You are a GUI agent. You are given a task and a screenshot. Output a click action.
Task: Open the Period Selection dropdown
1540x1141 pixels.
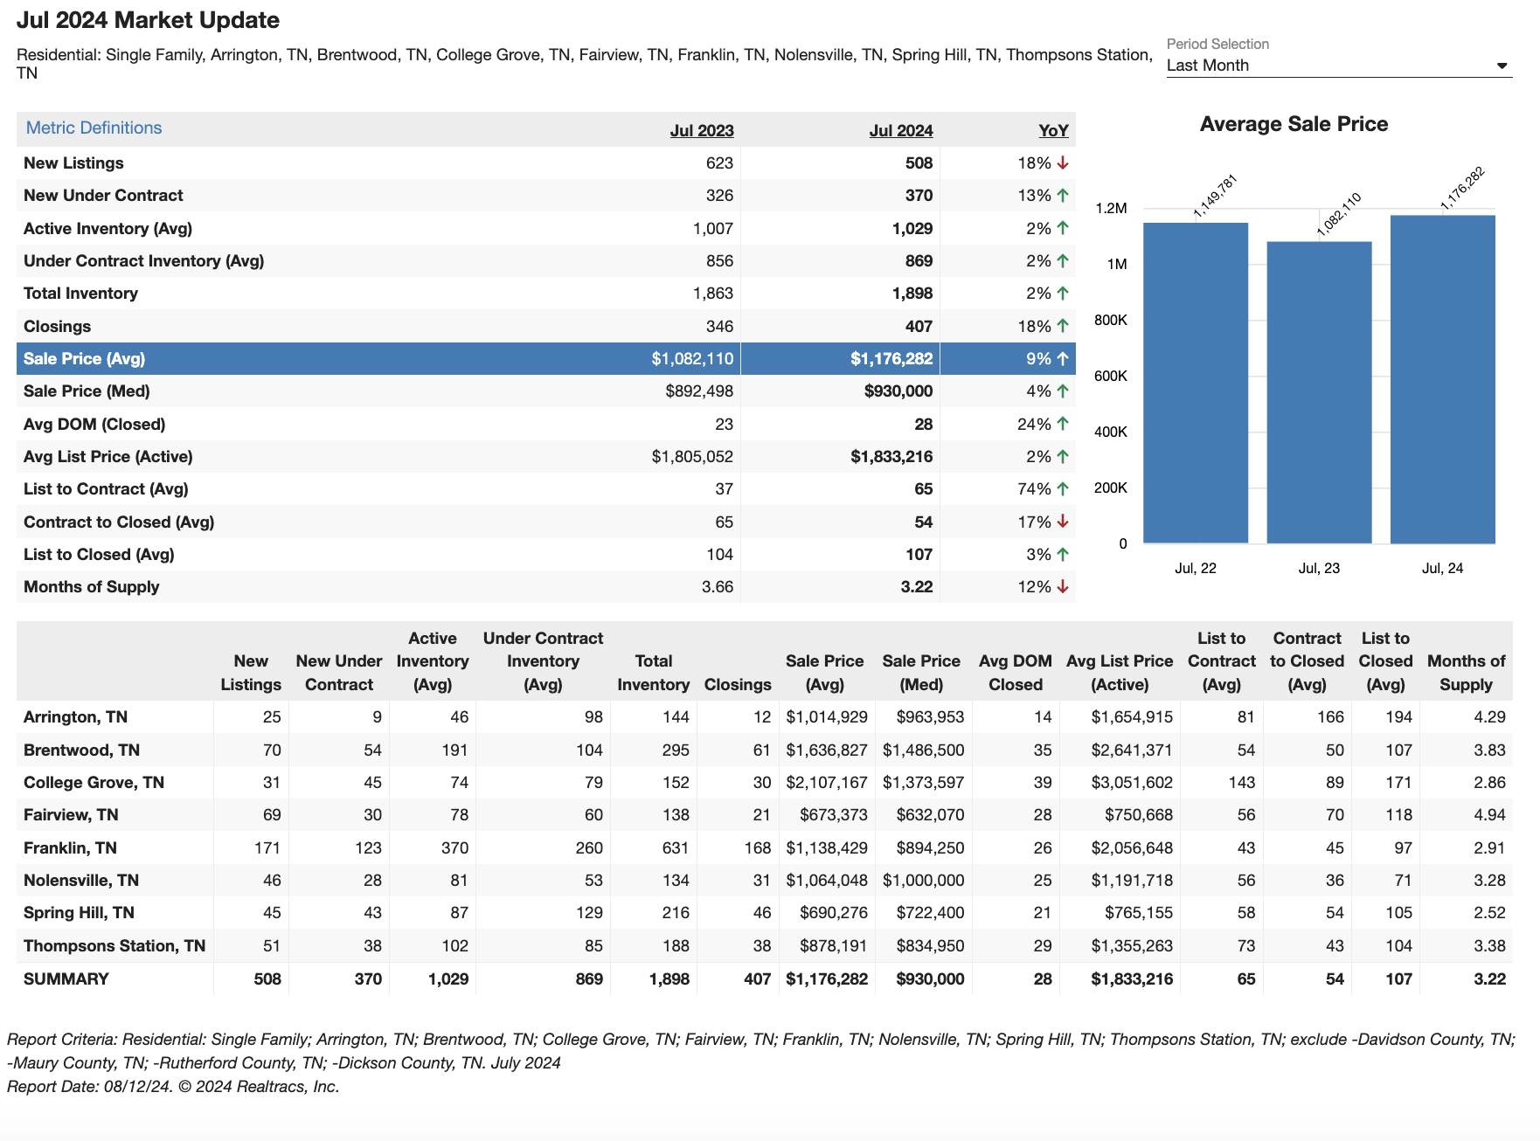point(1338,66)
